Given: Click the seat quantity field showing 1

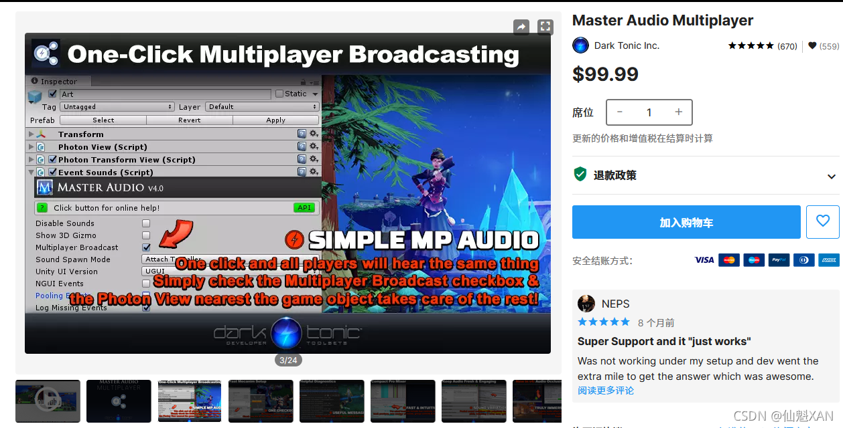Looking at the screenshot, I should point(649,112).
